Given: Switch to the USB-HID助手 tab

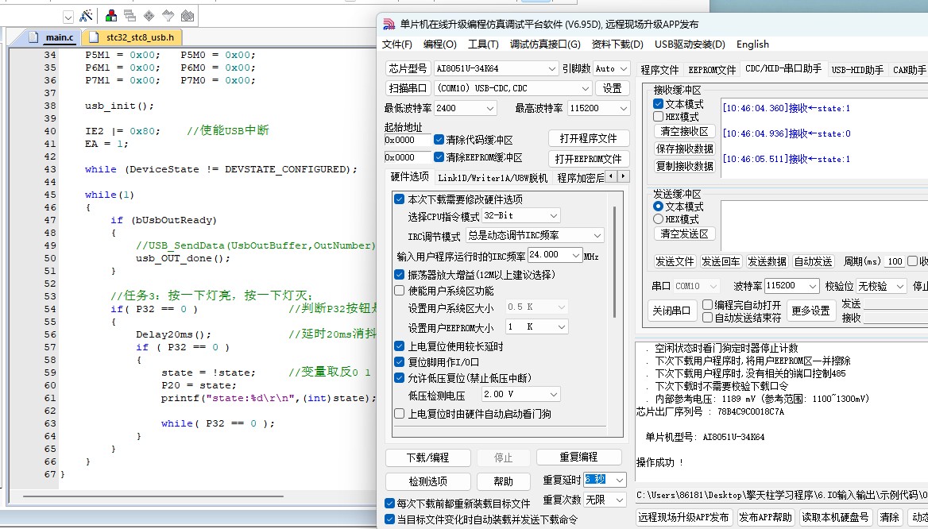Looking at the screenshot, I should click(857, 70).
